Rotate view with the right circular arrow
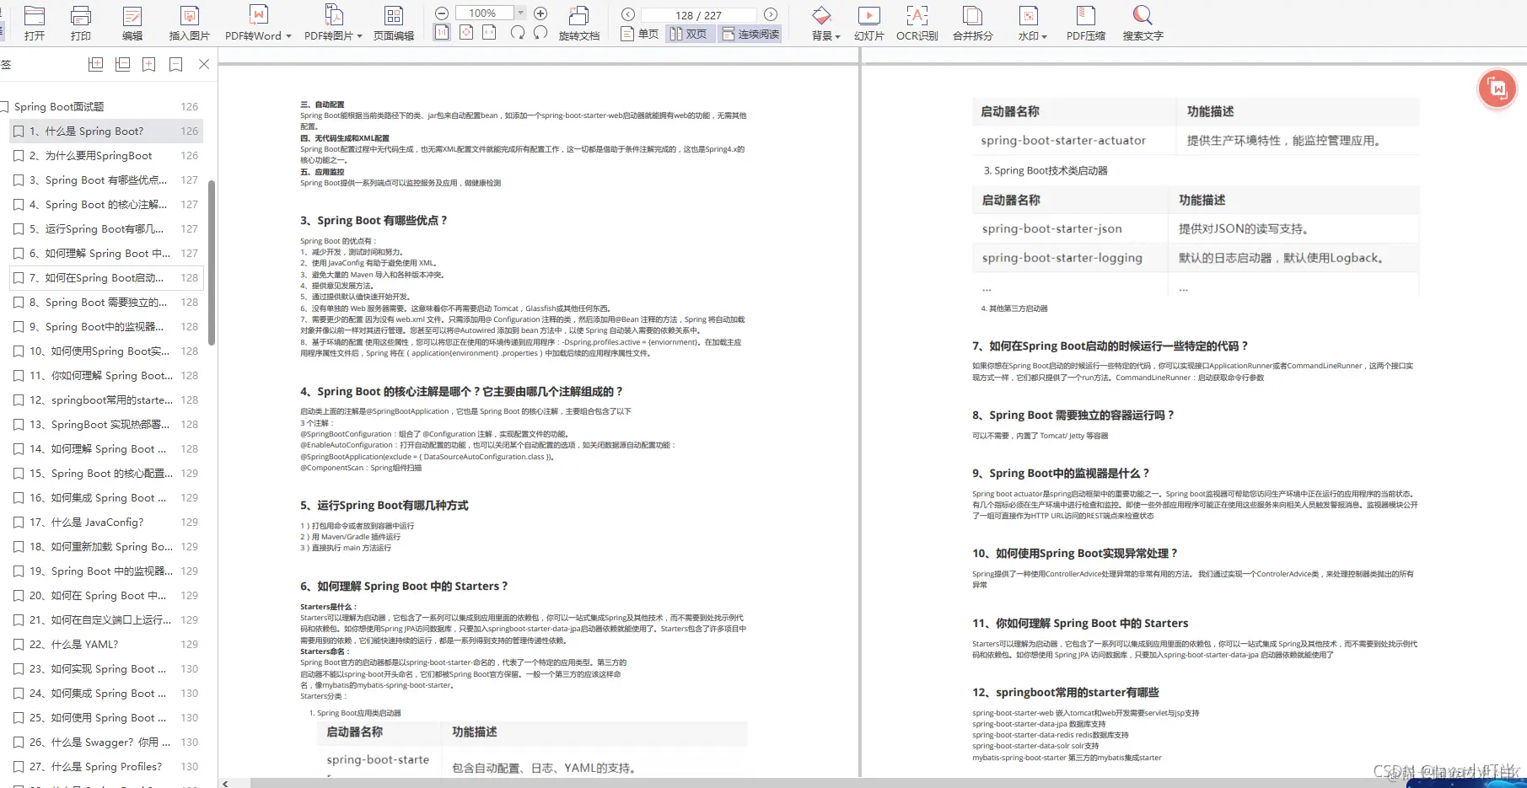 coord(540,32)
